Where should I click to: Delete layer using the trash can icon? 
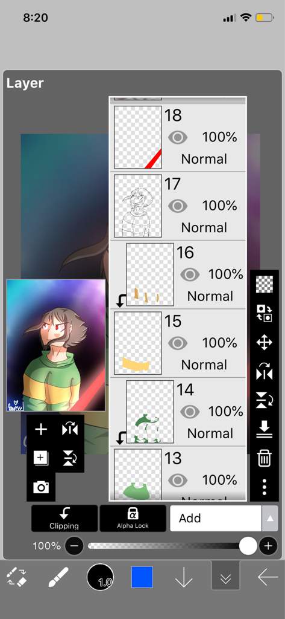[264, 458]
